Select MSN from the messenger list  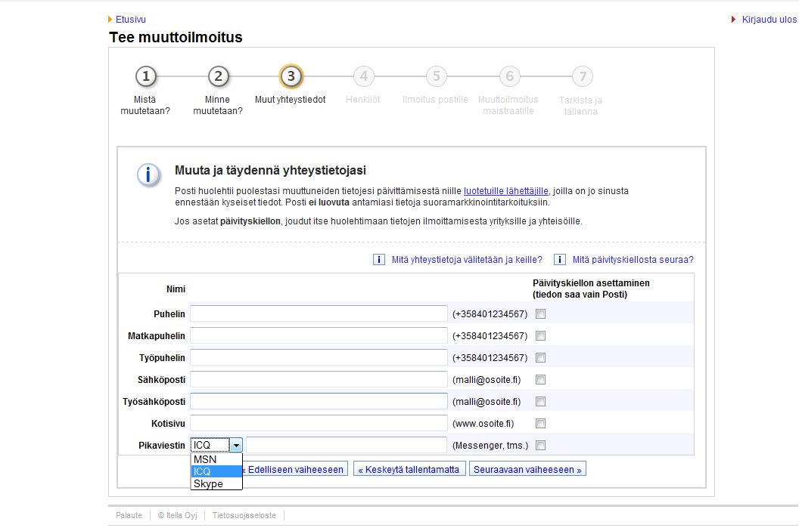pyautogui.click(x=205, y=459)
